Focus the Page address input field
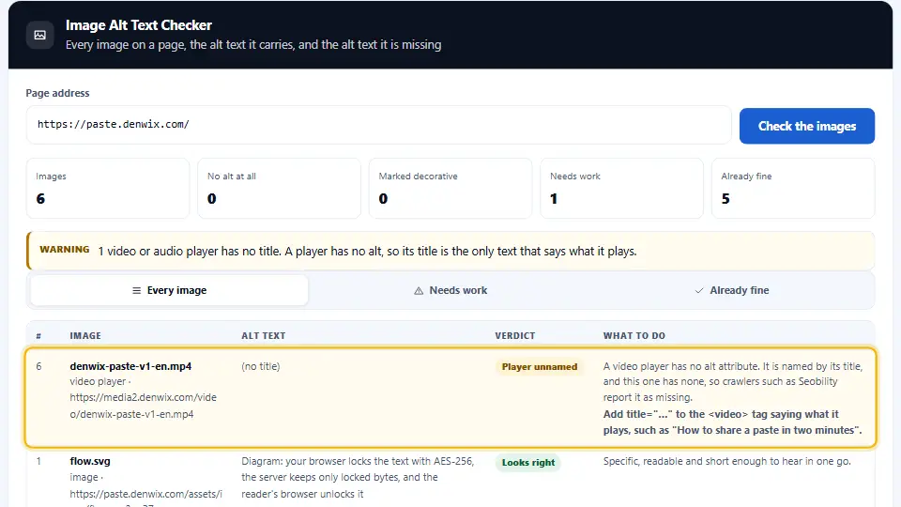The image size is (901, 507). 378,125
